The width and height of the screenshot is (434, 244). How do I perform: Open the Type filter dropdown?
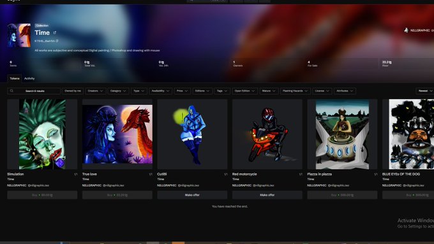coord(139,91)
